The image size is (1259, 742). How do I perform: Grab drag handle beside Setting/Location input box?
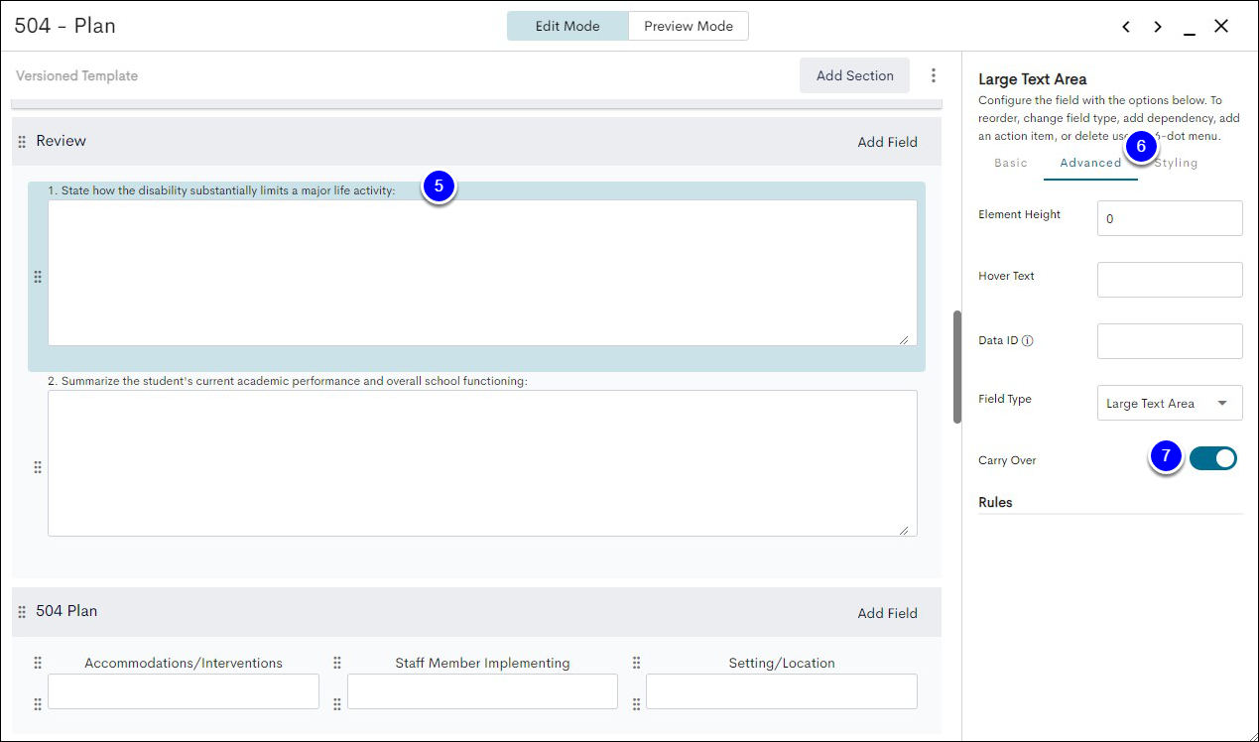[637, 704]
